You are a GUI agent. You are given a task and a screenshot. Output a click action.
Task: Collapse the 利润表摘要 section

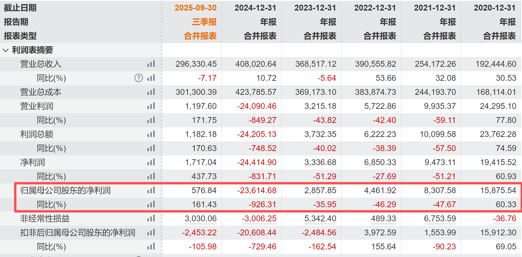pyautogui.click(x=6, y=50)
